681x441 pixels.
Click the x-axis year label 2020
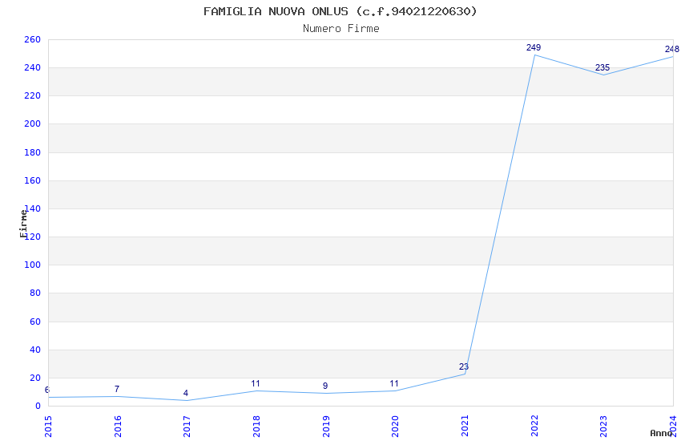395,427
